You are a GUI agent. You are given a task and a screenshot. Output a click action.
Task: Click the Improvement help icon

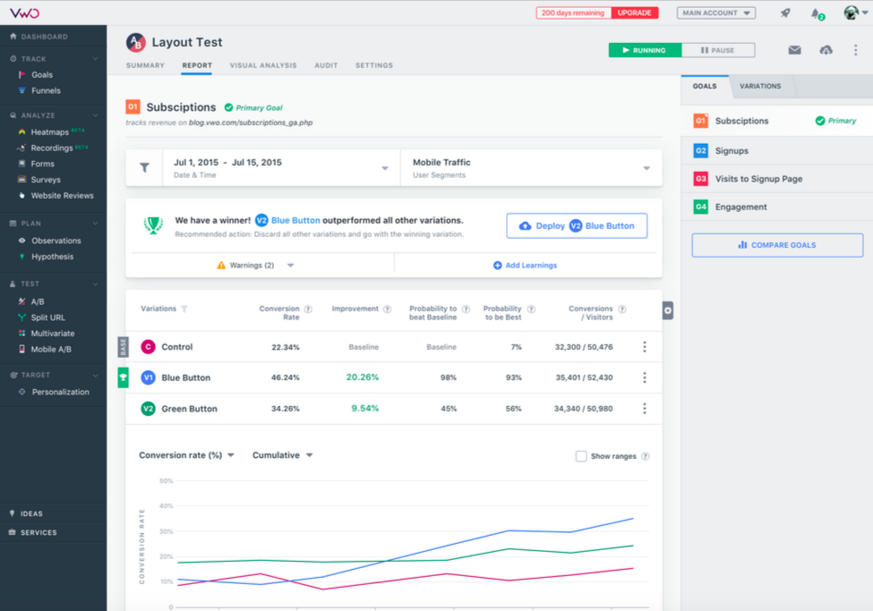click(388, 309)
